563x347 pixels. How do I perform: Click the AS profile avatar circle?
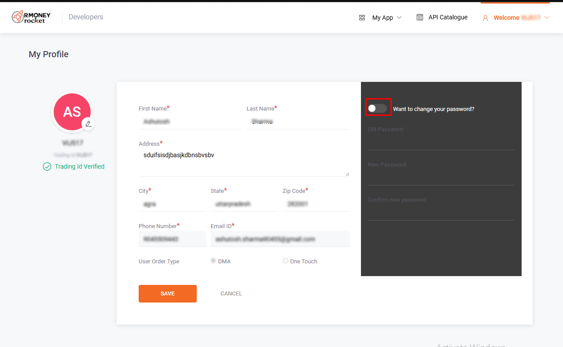point(72,112)
